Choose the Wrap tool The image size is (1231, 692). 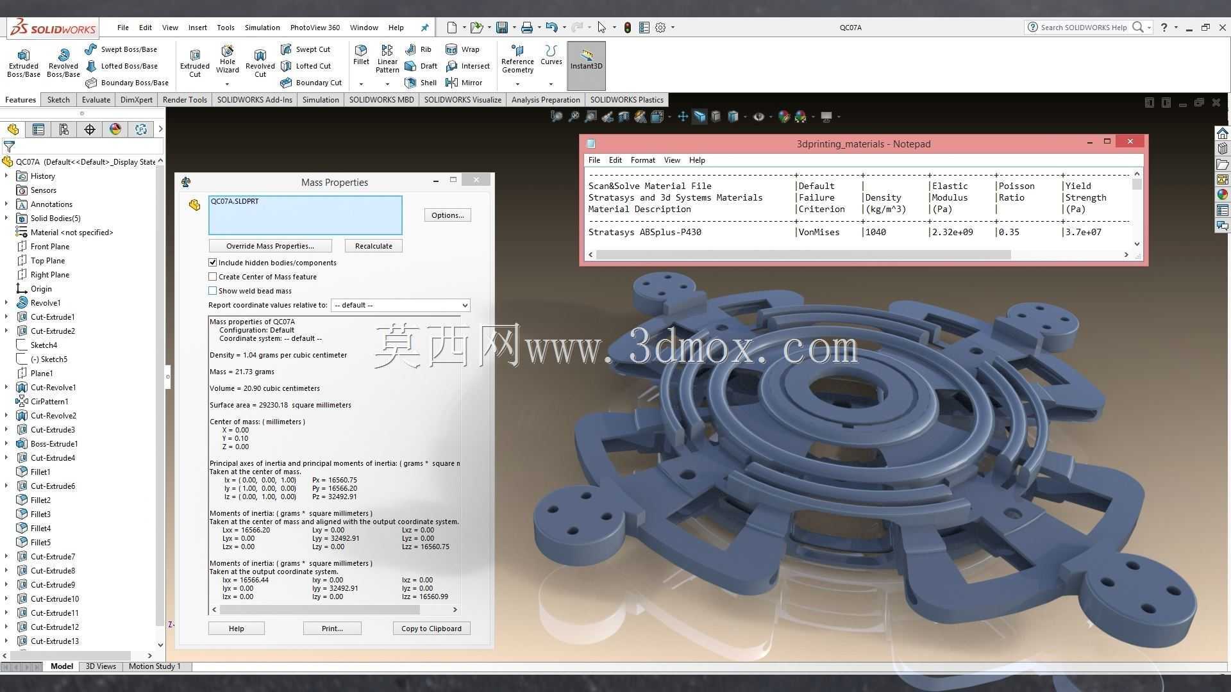click(462, 49)
